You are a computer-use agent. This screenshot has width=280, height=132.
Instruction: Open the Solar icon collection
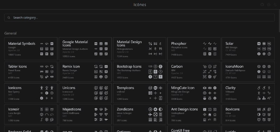pyautogui.click(x=248, y=49)
